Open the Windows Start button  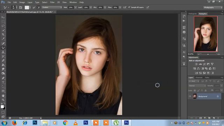4,123
